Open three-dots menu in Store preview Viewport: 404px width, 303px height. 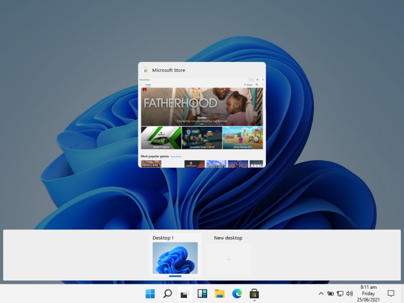263,84
